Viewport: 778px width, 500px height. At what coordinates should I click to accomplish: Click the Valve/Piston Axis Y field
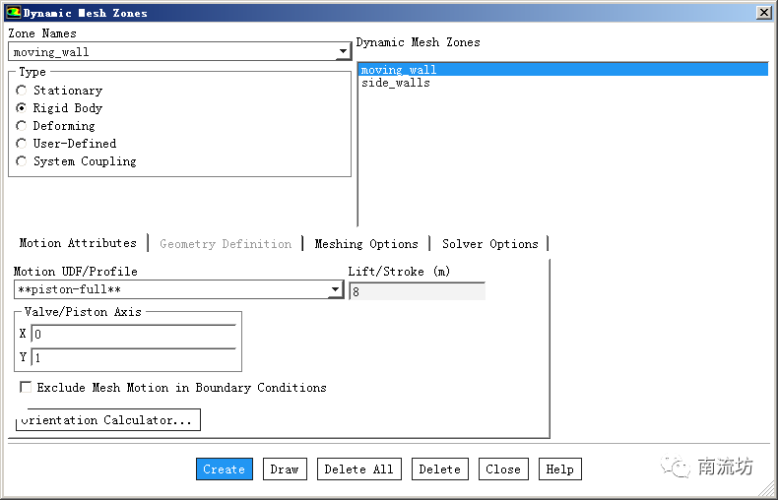point(134,357)
